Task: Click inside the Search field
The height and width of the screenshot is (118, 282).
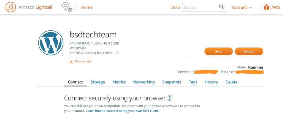Action: (204, 7)
